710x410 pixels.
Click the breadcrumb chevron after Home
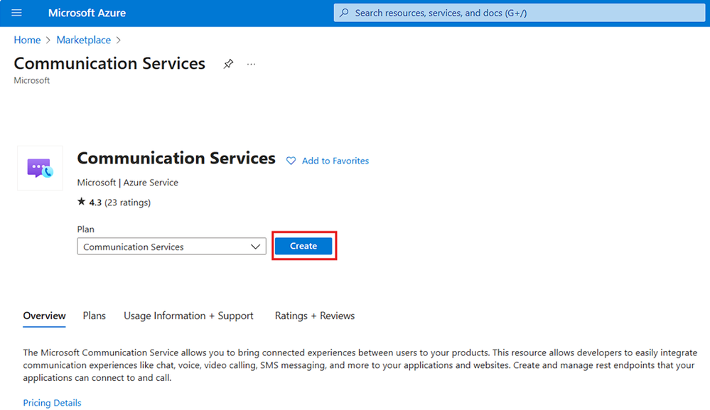(48, 40)
